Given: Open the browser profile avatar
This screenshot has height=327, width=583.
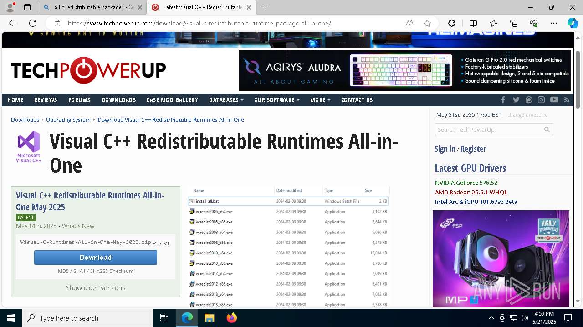Looking at the screenshot, I should (10, 7).
